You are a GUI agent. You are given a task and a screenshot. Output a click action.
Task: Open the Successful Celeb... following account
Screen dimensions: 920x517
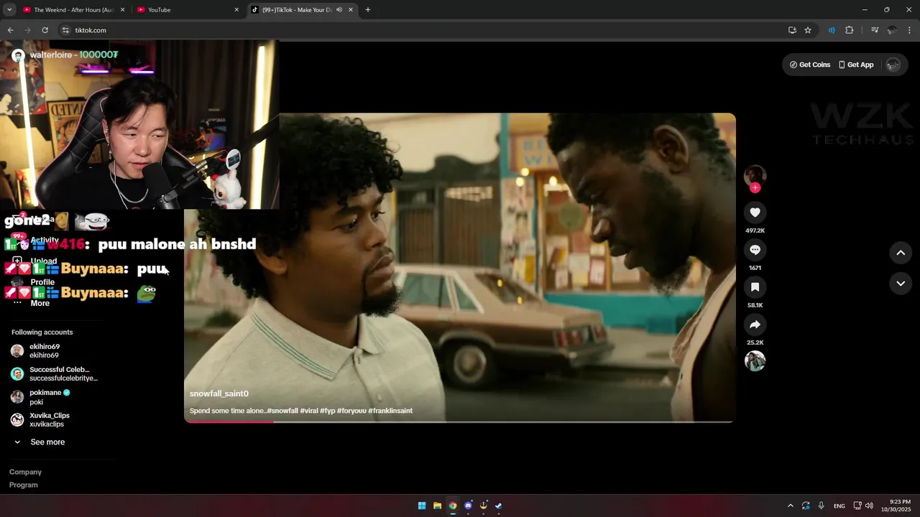coord(55,373)
